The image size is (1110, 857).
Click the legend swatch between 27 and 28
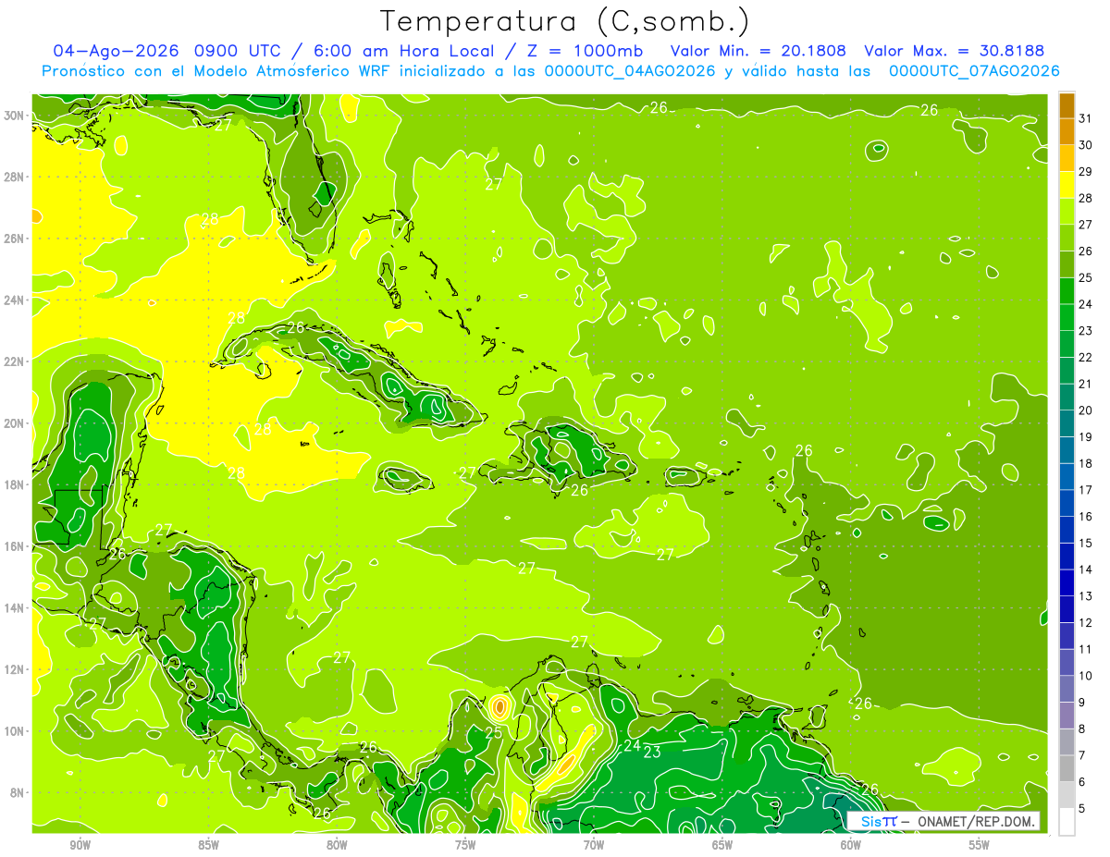coord(1067,211)
